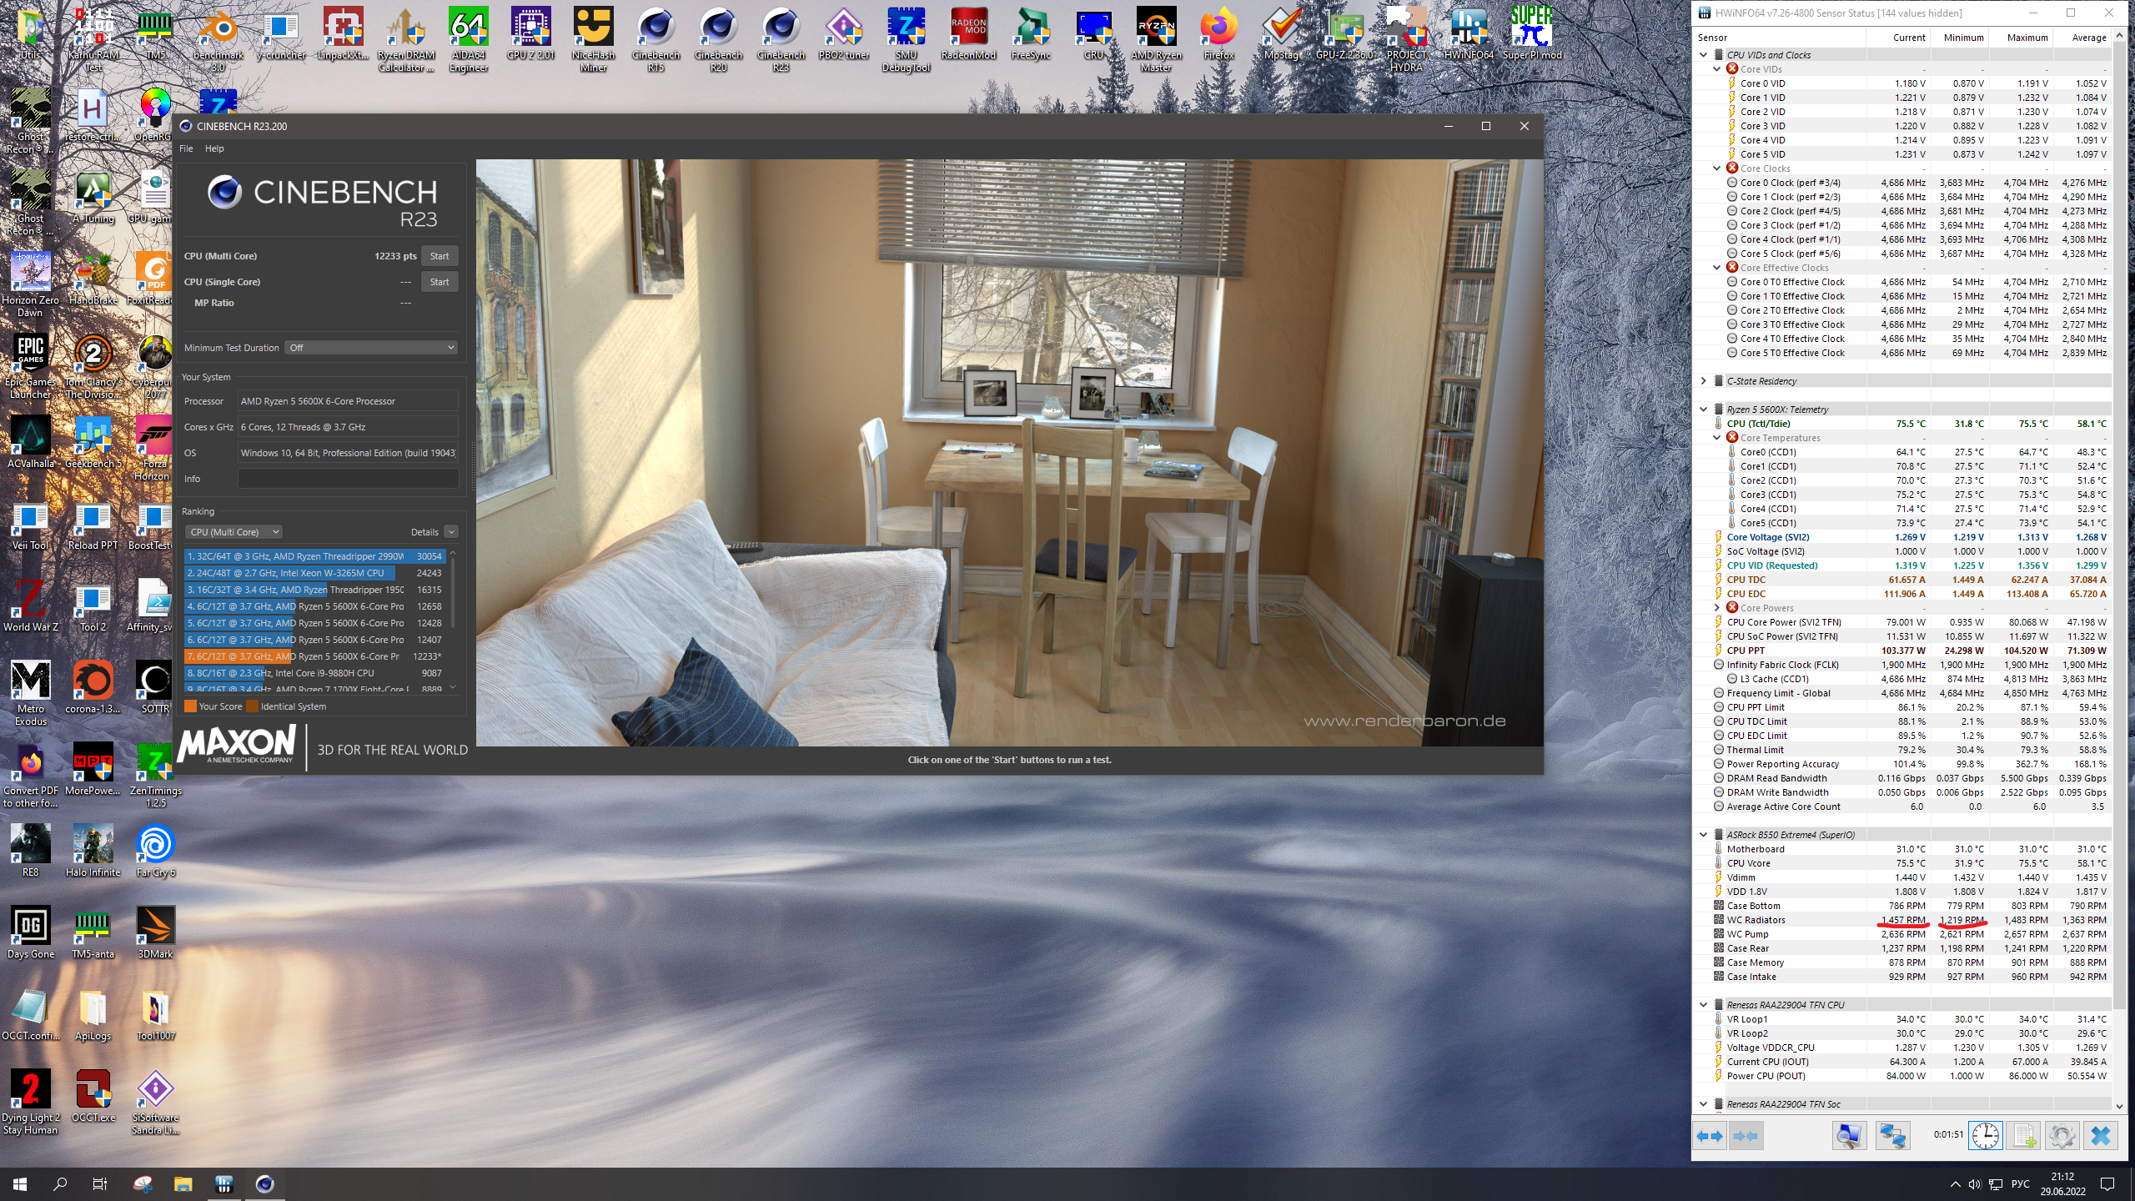This screenshot has height=1201, width=2135.
Task: Click HWiNFO network remote monitors icon
Action: coord(1892,1135)
